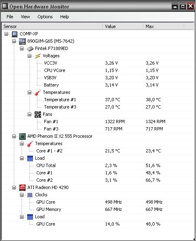
Task: Collapse the Fans group
Action: point(29,114)
